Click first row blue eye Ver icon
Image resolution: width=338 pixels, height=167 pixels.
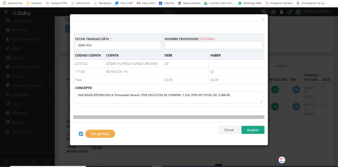pos(296,90)
